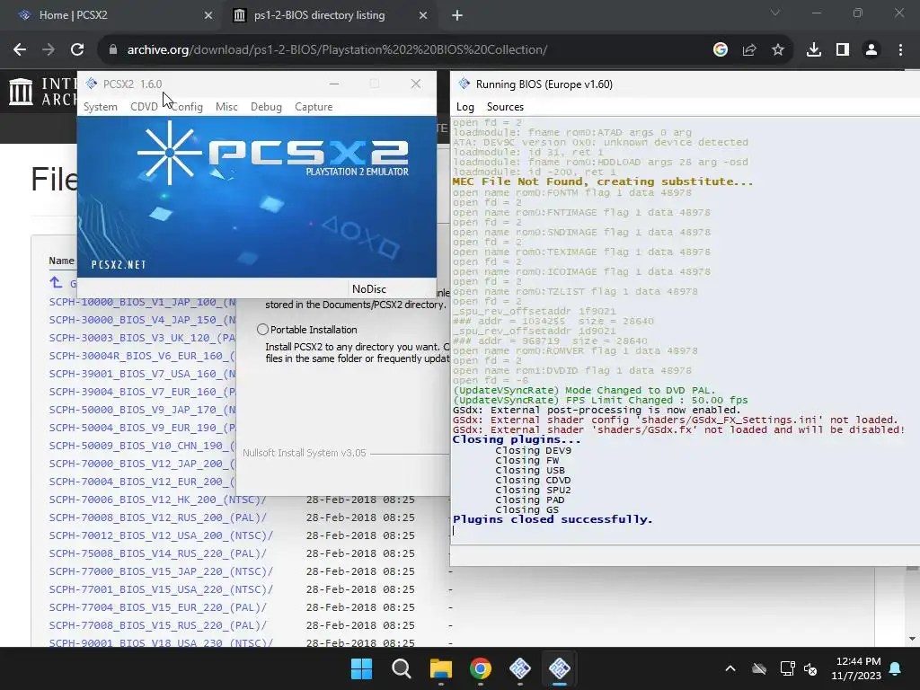This screenshot has width=920, height=690.
Task: Click the PCSX2 window title icon
Action: tap(92, 84)
